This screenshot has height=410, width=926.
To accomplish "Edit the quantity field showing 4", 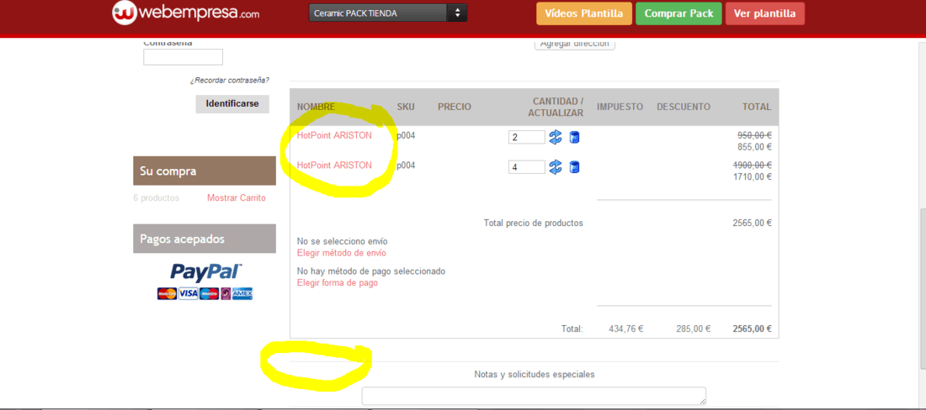I will pyautogui.click(x=527, y=167).
